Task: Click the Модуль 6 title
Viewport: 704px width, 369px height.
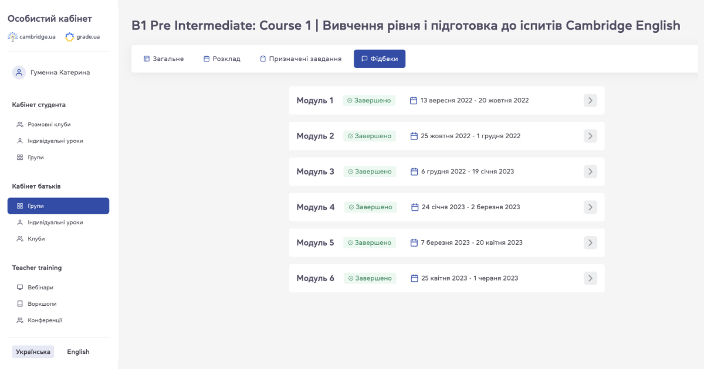Action: [315, 278]
